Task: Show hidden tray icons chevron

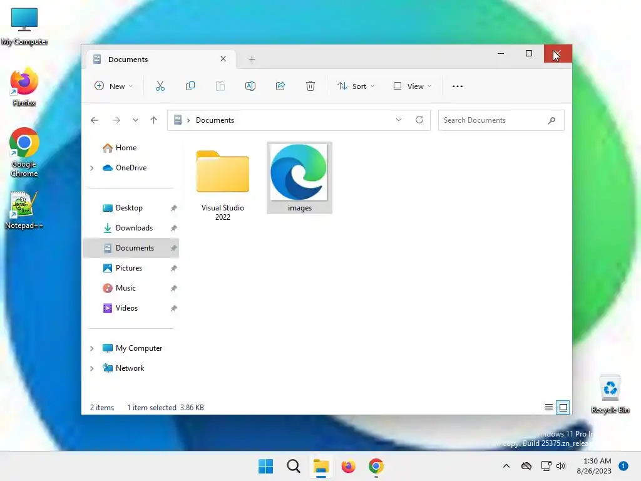Action: 506,466
